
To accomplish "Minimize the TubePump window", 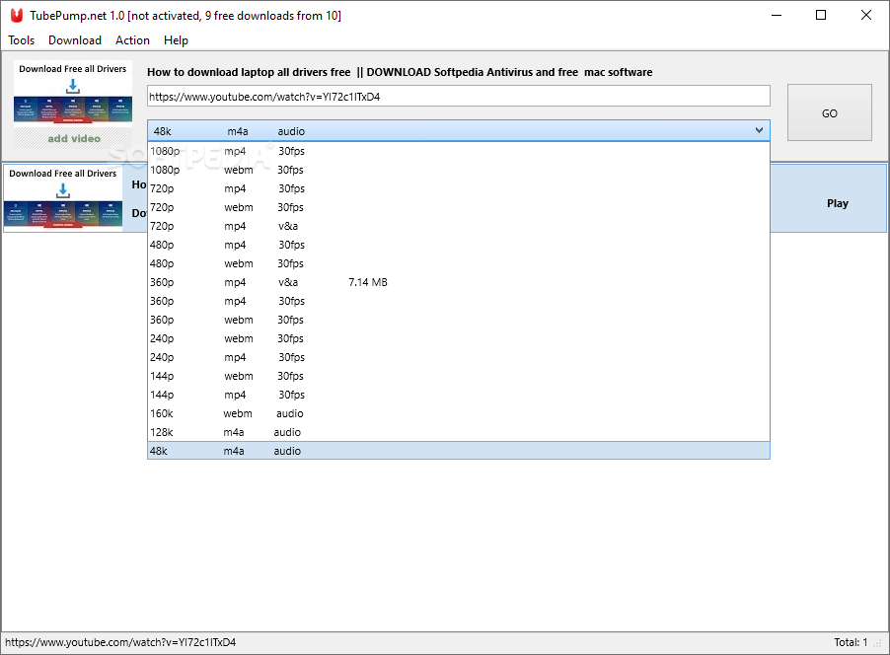I will pyautogui.click(x=777, y=16).
